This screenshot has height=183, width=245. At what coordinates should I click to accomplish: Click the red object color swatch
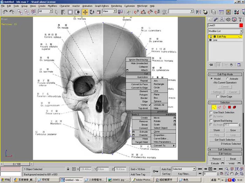tap(241, 25)
